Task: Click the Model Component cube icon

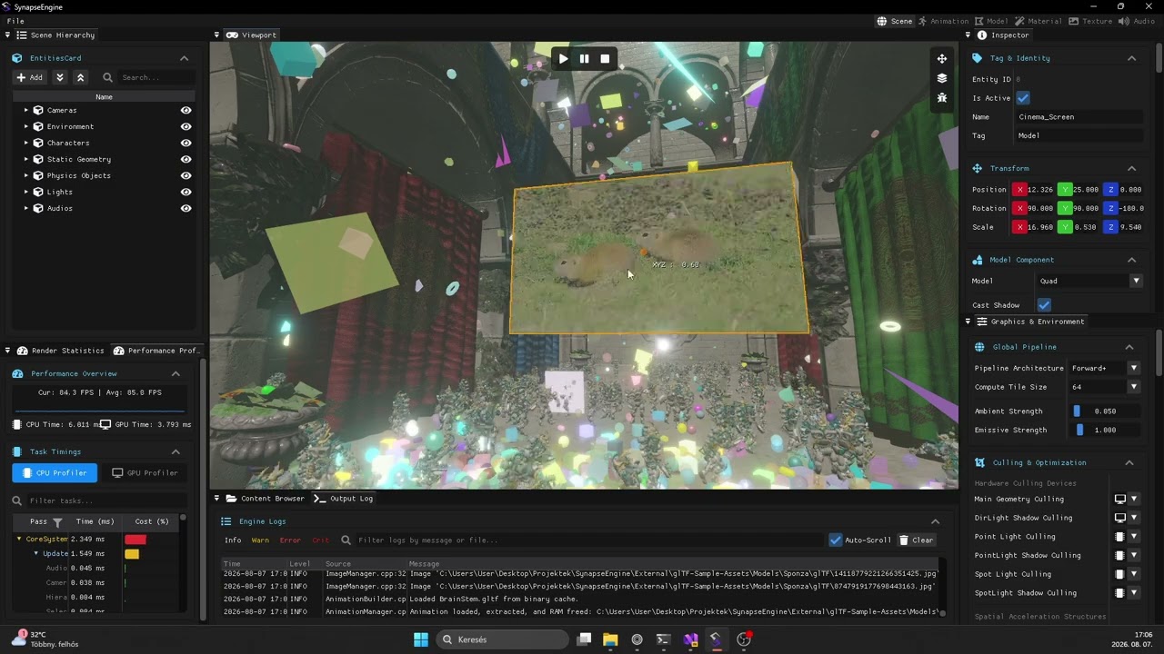Action: [978, 260]
